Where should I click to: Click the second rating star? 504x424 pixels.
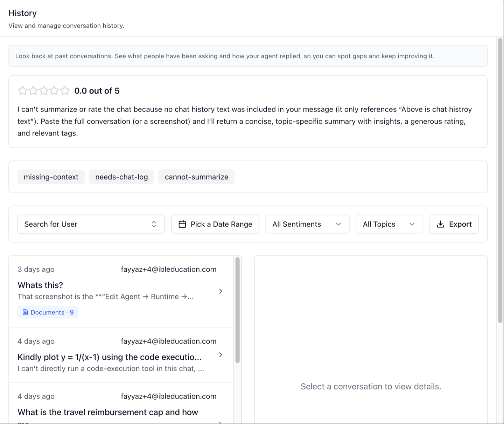coord(33,91)
